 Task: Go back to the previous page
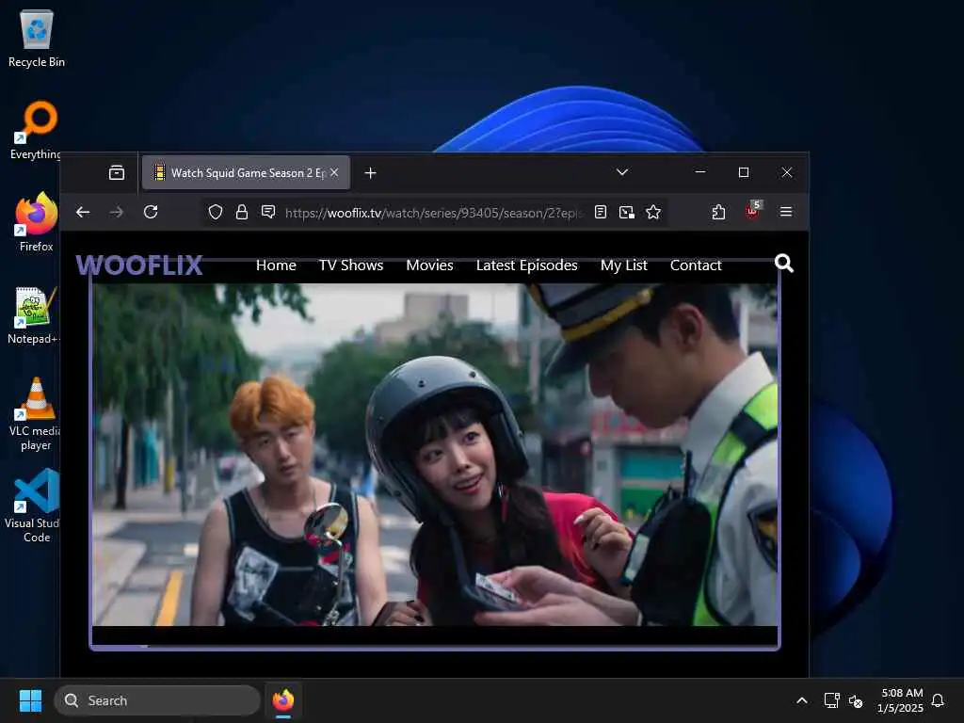tap(83, 212)
